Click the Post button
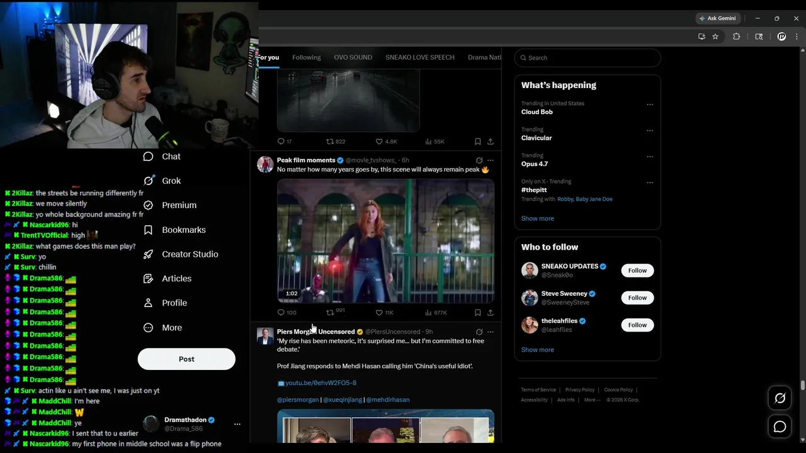806x453 pixels. pyautogui.click(x=186, y=359)
